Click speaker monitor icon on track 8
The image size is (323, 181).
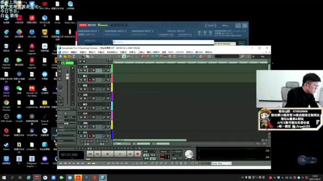tap(93, 136)
